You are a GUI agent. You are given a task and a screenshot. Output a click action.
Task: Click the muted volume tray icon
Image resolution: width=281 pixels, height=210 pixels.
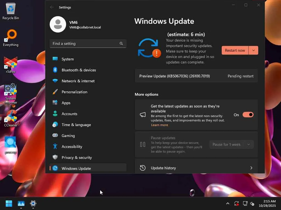coord(252,203)
